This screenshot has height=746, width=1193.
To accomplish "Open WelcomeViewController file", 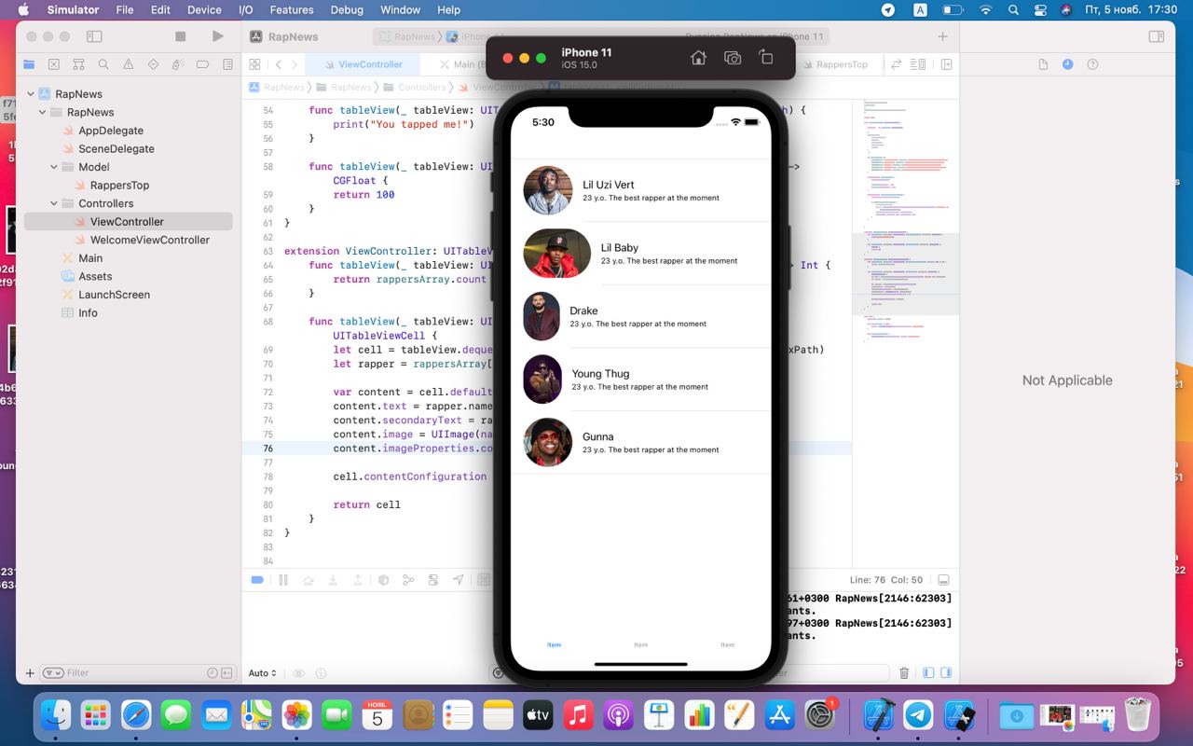I will click(x=149, y=240).
